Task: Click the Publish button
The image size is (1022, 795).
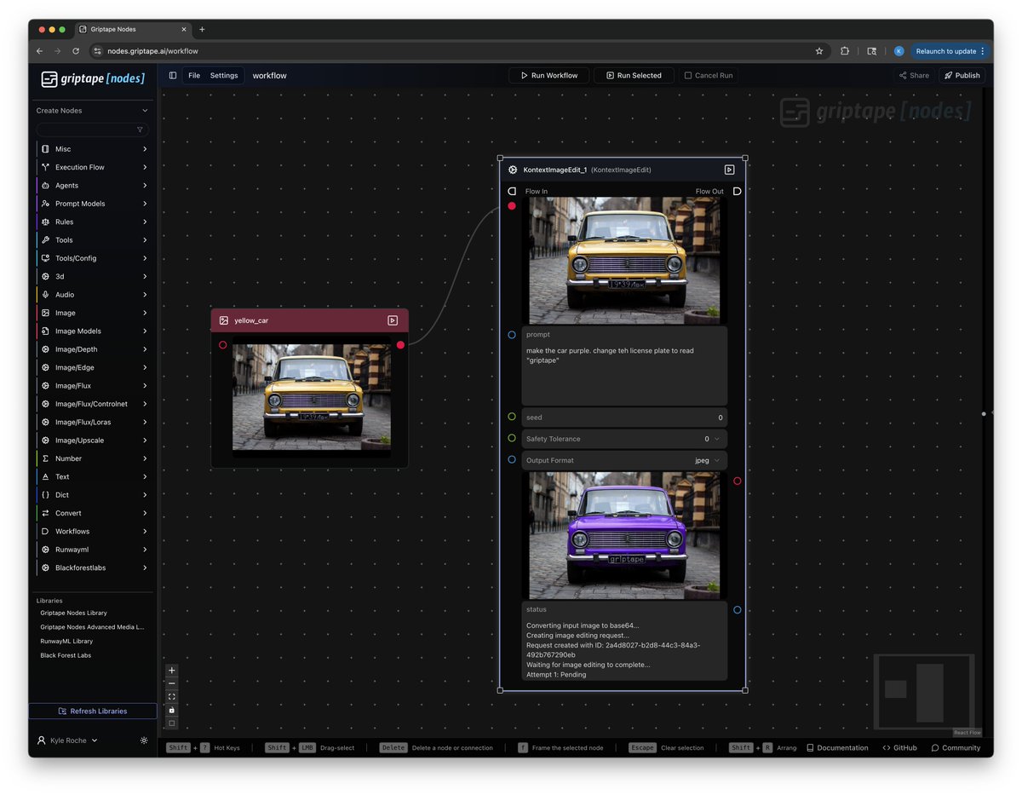Action: point(962,75)
